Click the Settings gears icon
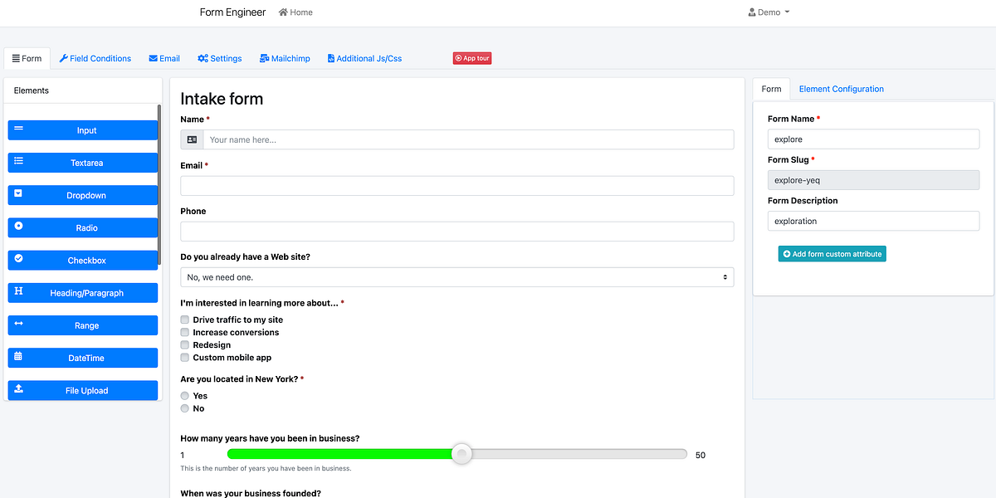996x498 pixels. click(x=203, y=58)
